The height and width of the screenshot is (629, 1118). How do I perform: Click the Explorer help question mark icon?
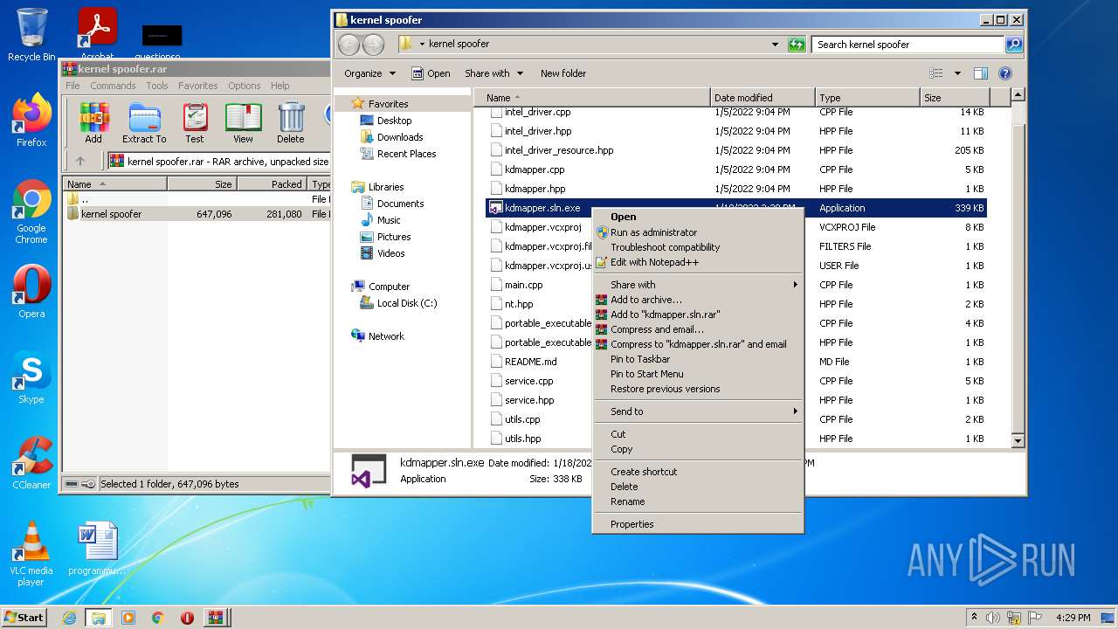1005,73
